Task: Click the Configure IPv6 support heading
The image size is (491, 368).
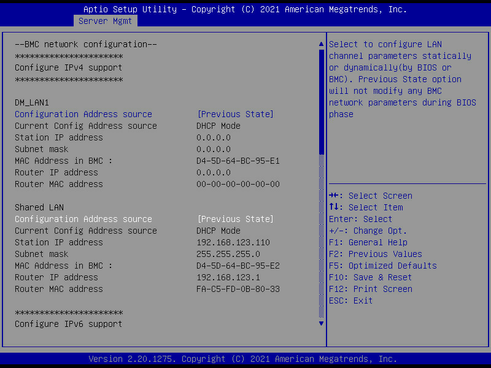Action: tap(68, 324)
